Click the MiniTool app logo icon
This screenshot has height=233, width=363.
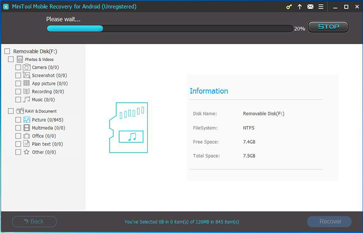(x=6, y=6)
